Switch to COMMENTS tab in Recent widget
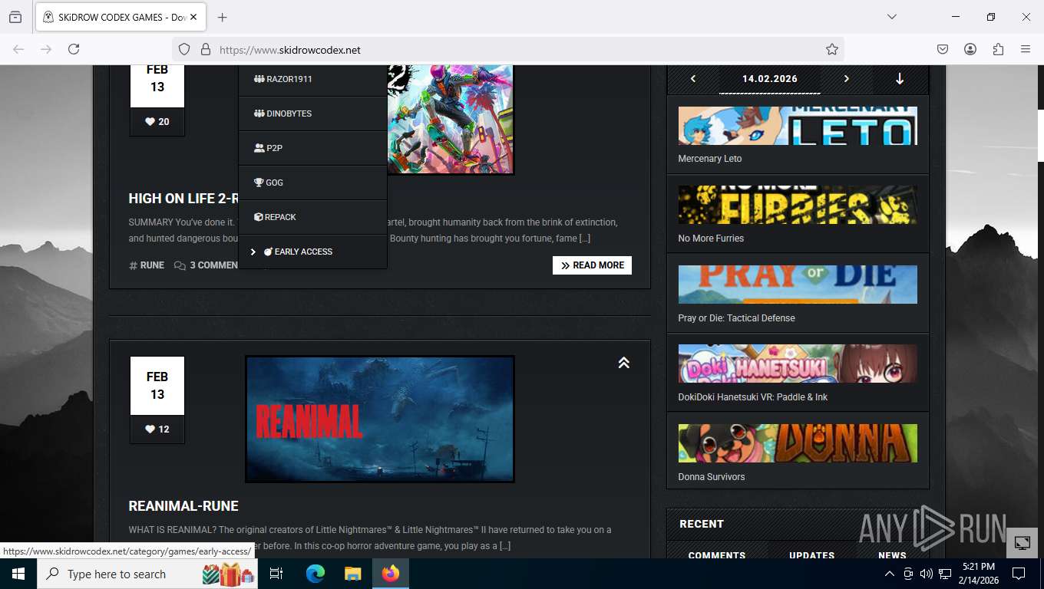The image size is (1044, 589). 717,555
